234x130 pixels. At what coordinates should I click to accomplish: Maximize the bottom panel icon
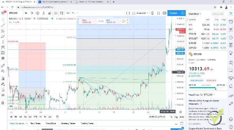tap(182, 123)
